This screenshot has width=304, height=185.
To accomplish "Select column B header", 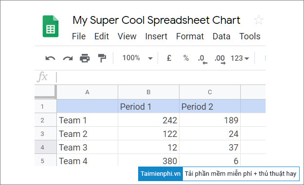I will point(148,92).
